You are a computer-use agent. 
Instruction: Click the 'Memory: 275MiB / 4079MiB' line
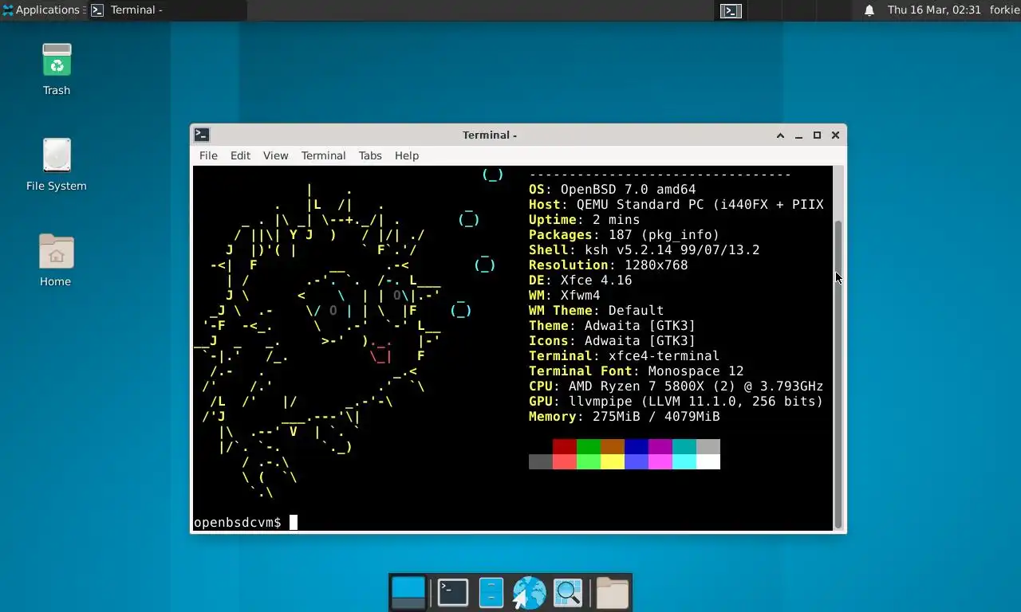coord(624,417)
